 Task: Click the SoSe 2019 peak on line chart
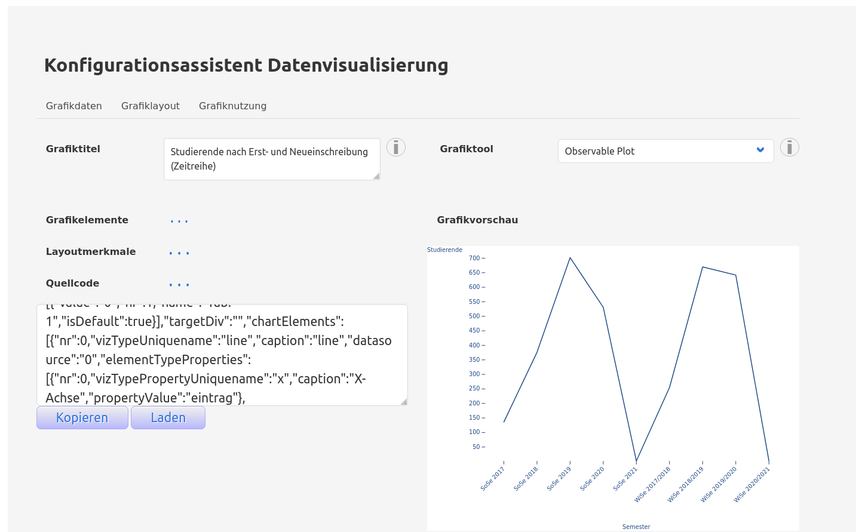570,258
